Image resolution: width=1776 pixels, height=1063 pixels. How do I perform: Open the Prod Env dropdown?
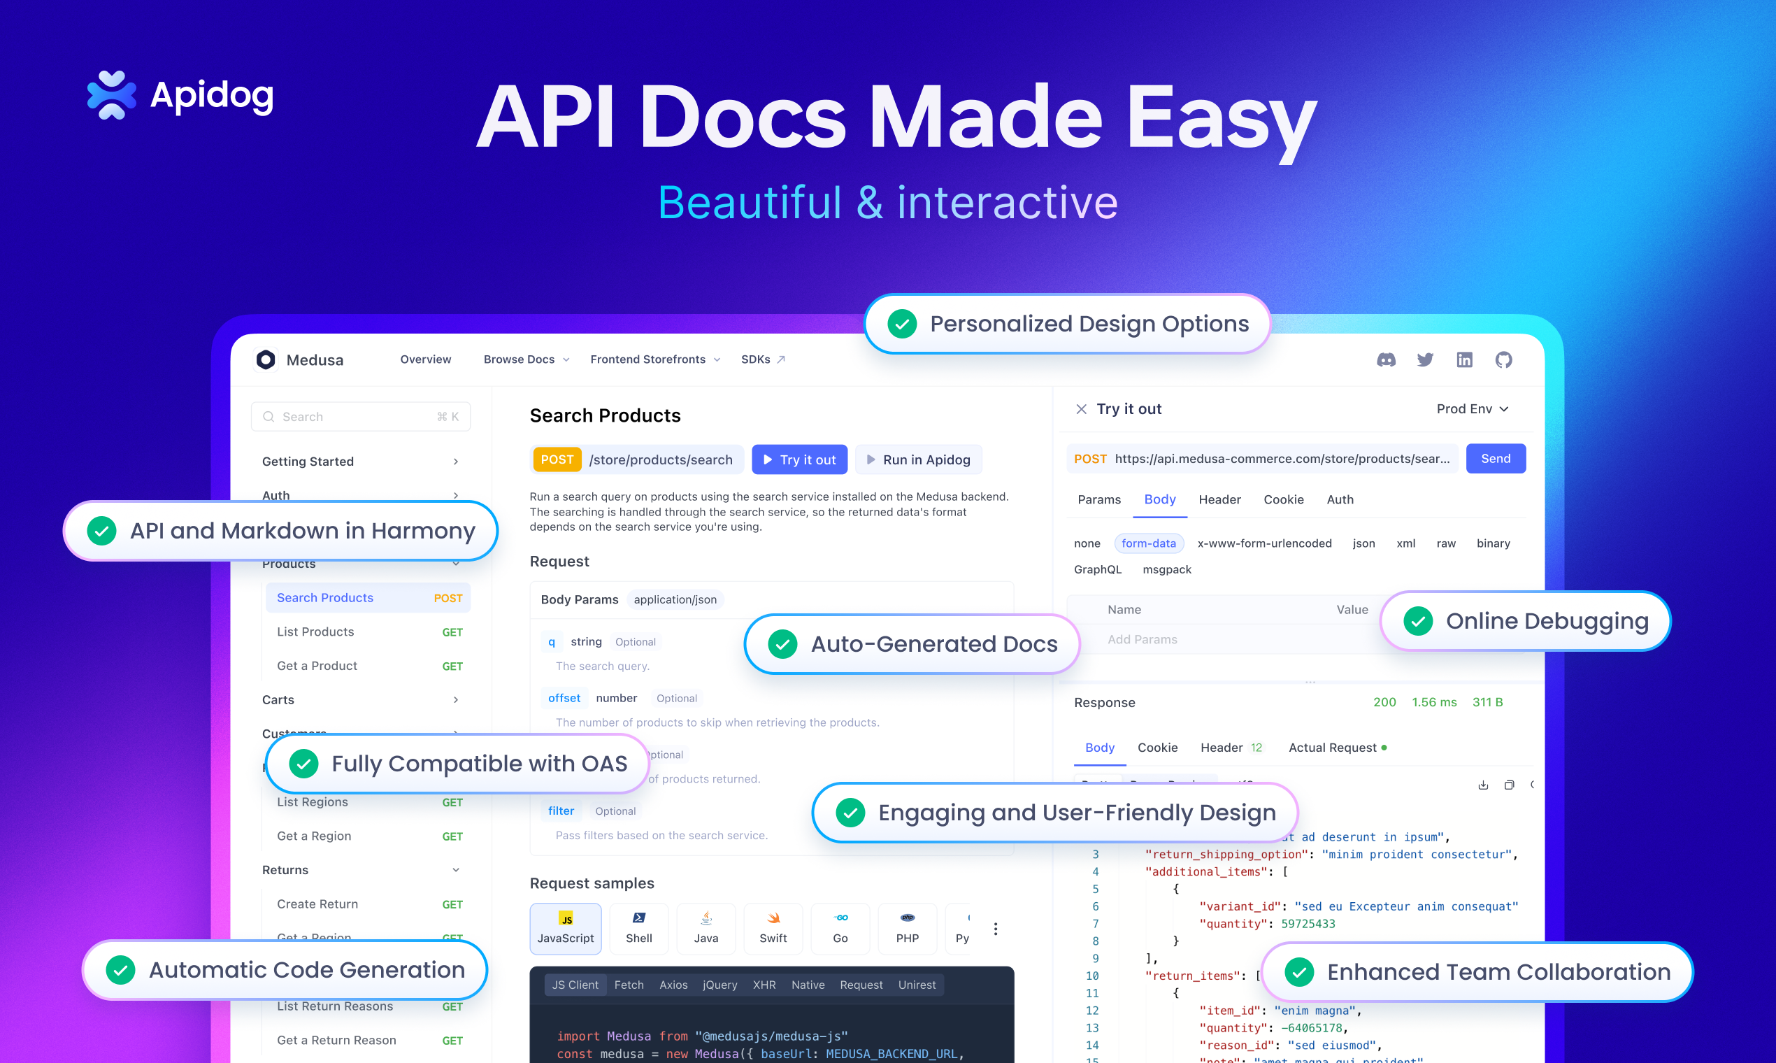point(1473,409)
